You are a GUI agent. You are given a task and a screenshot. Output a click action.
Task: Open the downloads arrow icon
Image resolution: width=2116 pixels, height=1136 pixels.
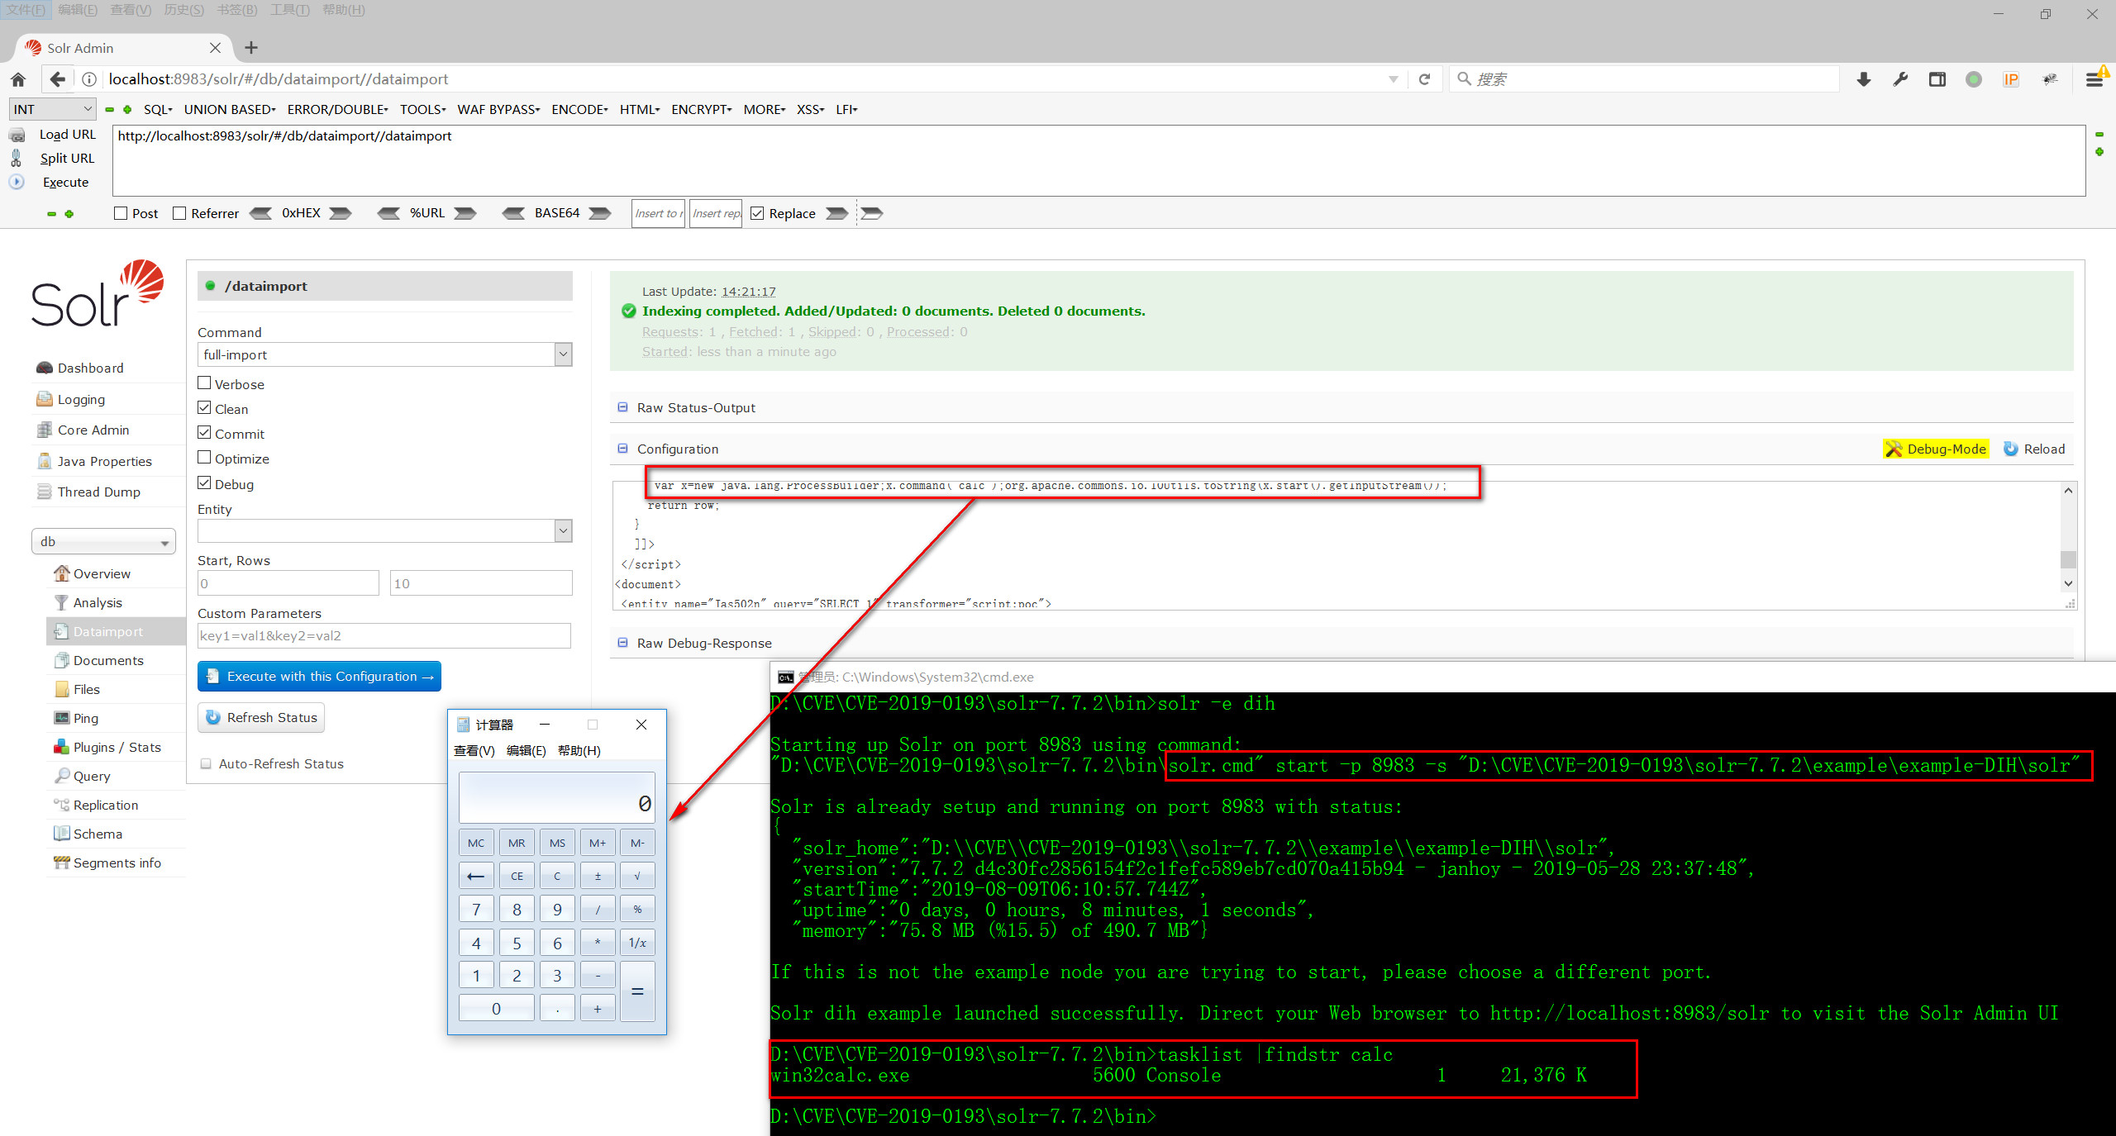point(1863,79)
